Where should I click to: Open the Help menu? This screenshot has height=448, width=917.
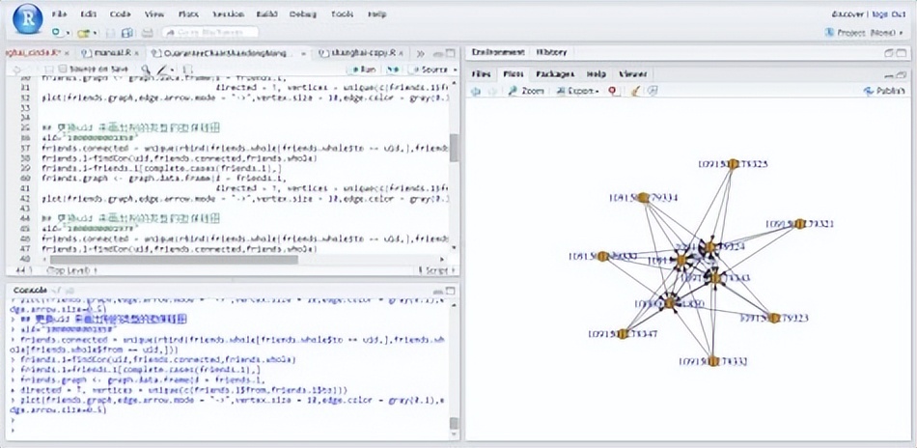tap(377, 14)
